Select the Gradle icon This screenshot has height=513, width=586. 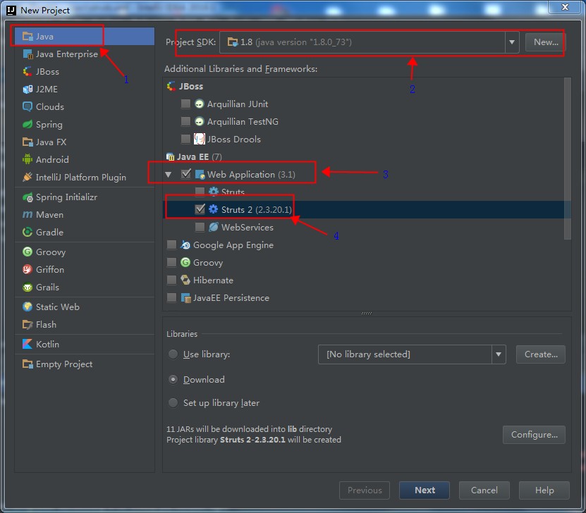click(x=28, y=232)
